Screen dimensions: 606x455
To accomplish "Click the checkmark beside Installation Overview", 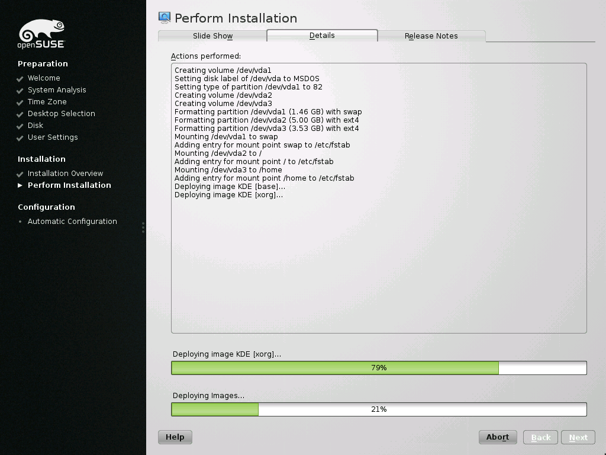I will tap(20, 174).
